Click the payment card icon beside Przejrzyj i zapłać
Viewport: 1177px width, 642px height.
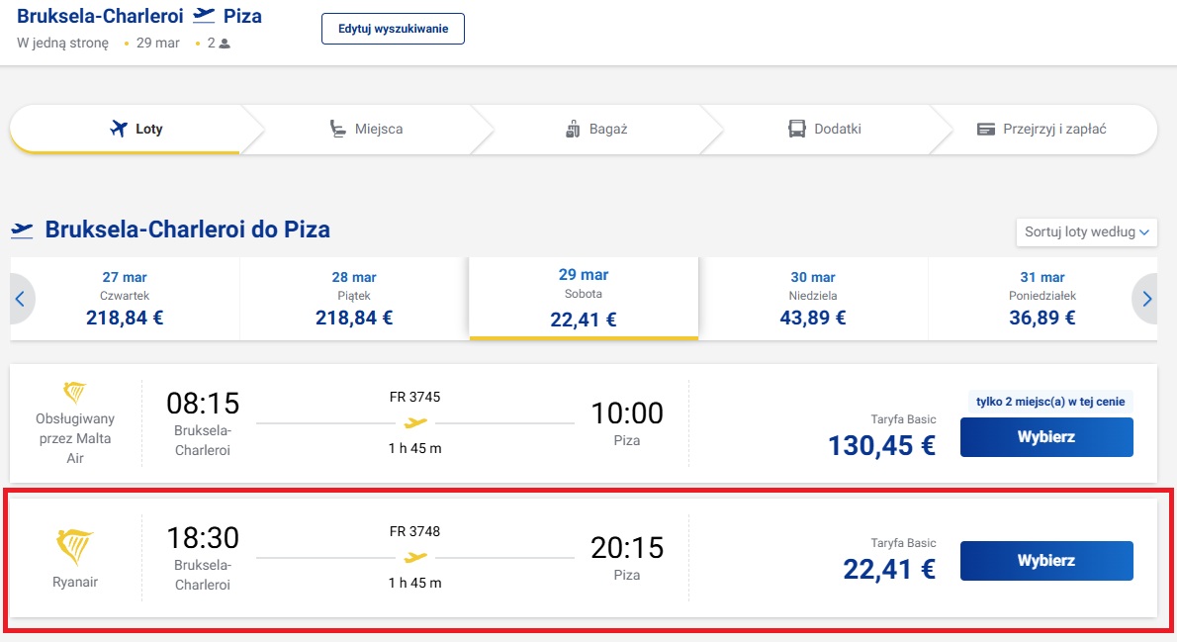[985, 130]
